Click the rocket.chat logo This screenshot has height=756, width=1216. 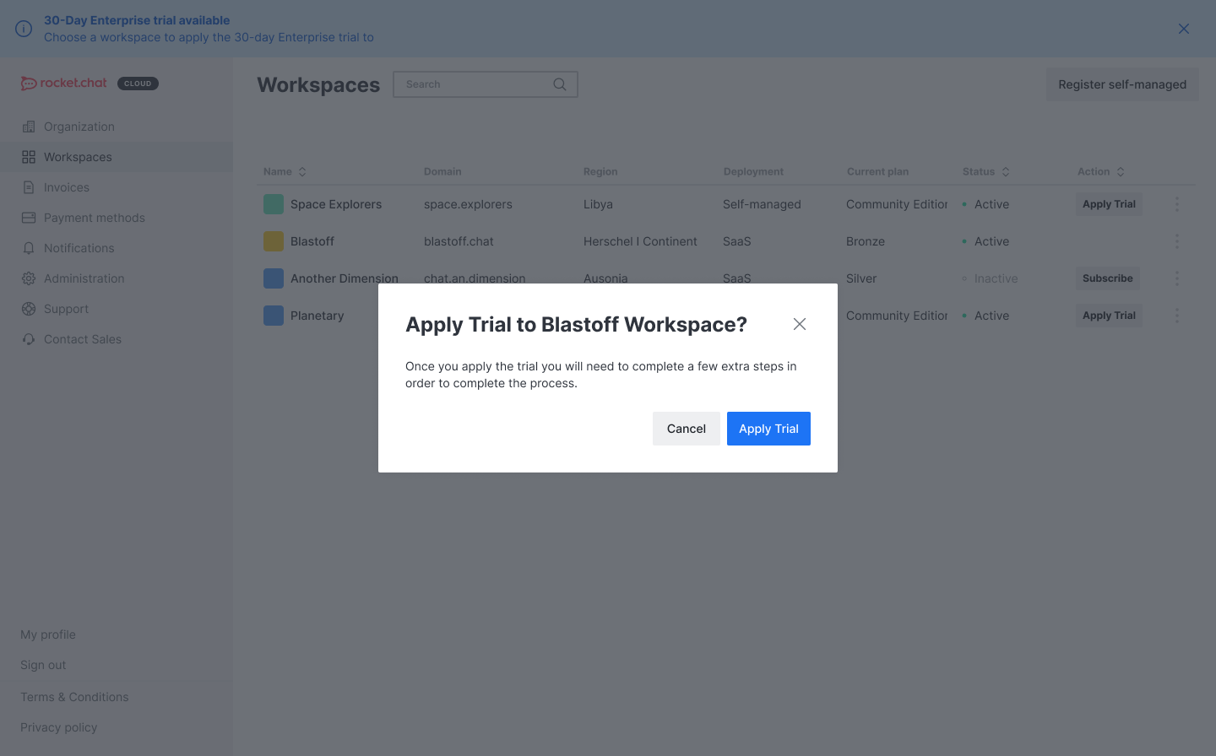click(x=64, y=83)
